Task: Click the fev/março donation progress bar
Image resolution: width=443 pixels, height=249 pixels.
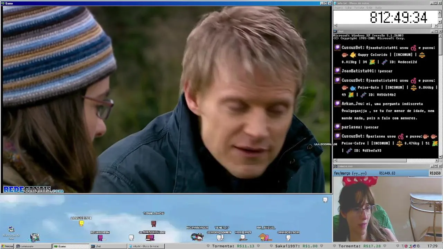Action: pyautogui.click(x=388, y=173)
